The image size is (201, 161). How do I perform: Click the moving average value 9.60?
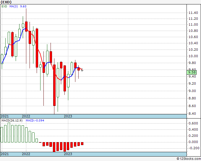(23, 6)
